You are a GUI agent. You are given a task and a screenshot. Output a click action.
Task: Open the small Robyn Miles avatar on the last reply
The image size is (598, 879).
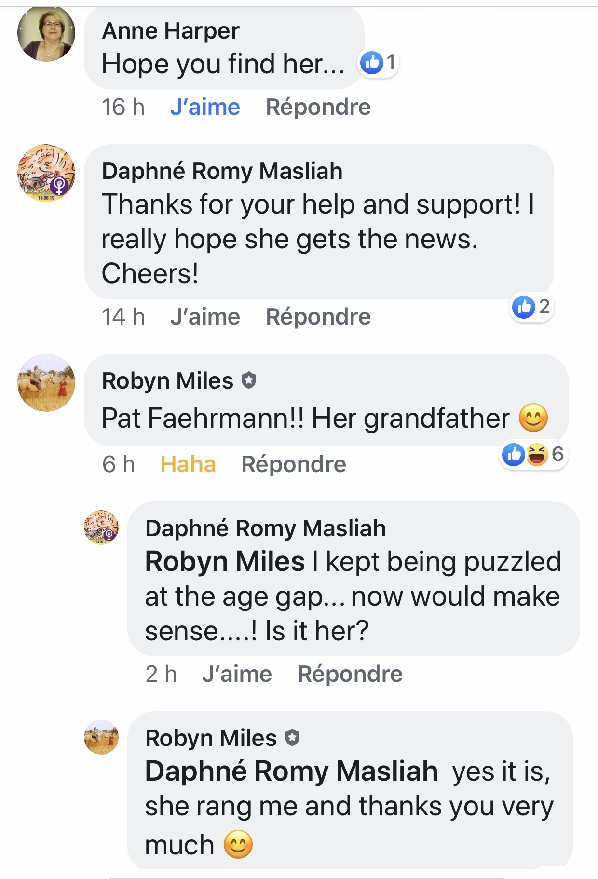101,737
